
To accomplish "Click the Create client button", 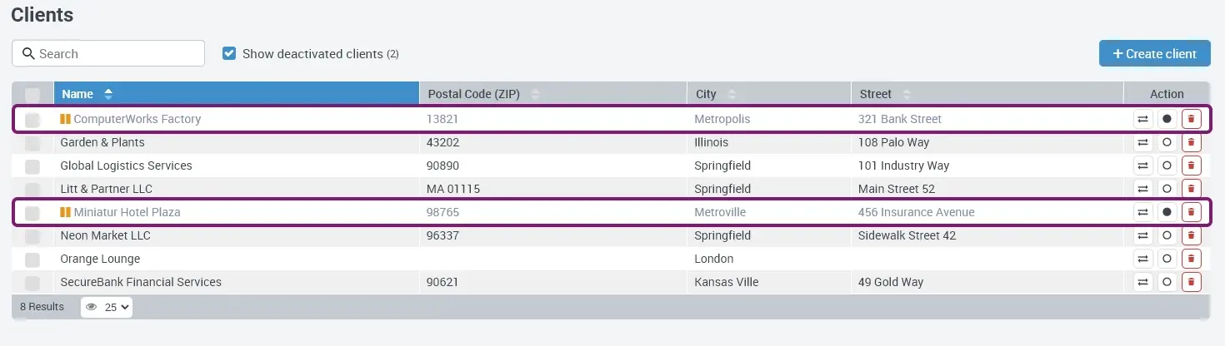I will pyautogui.click(x=1154, y=53).
